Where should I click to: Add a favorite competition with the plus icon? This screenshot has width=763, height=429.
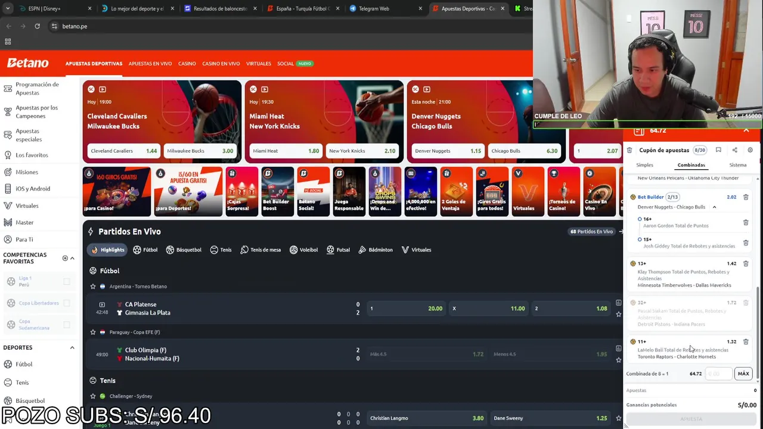(65, 258)
